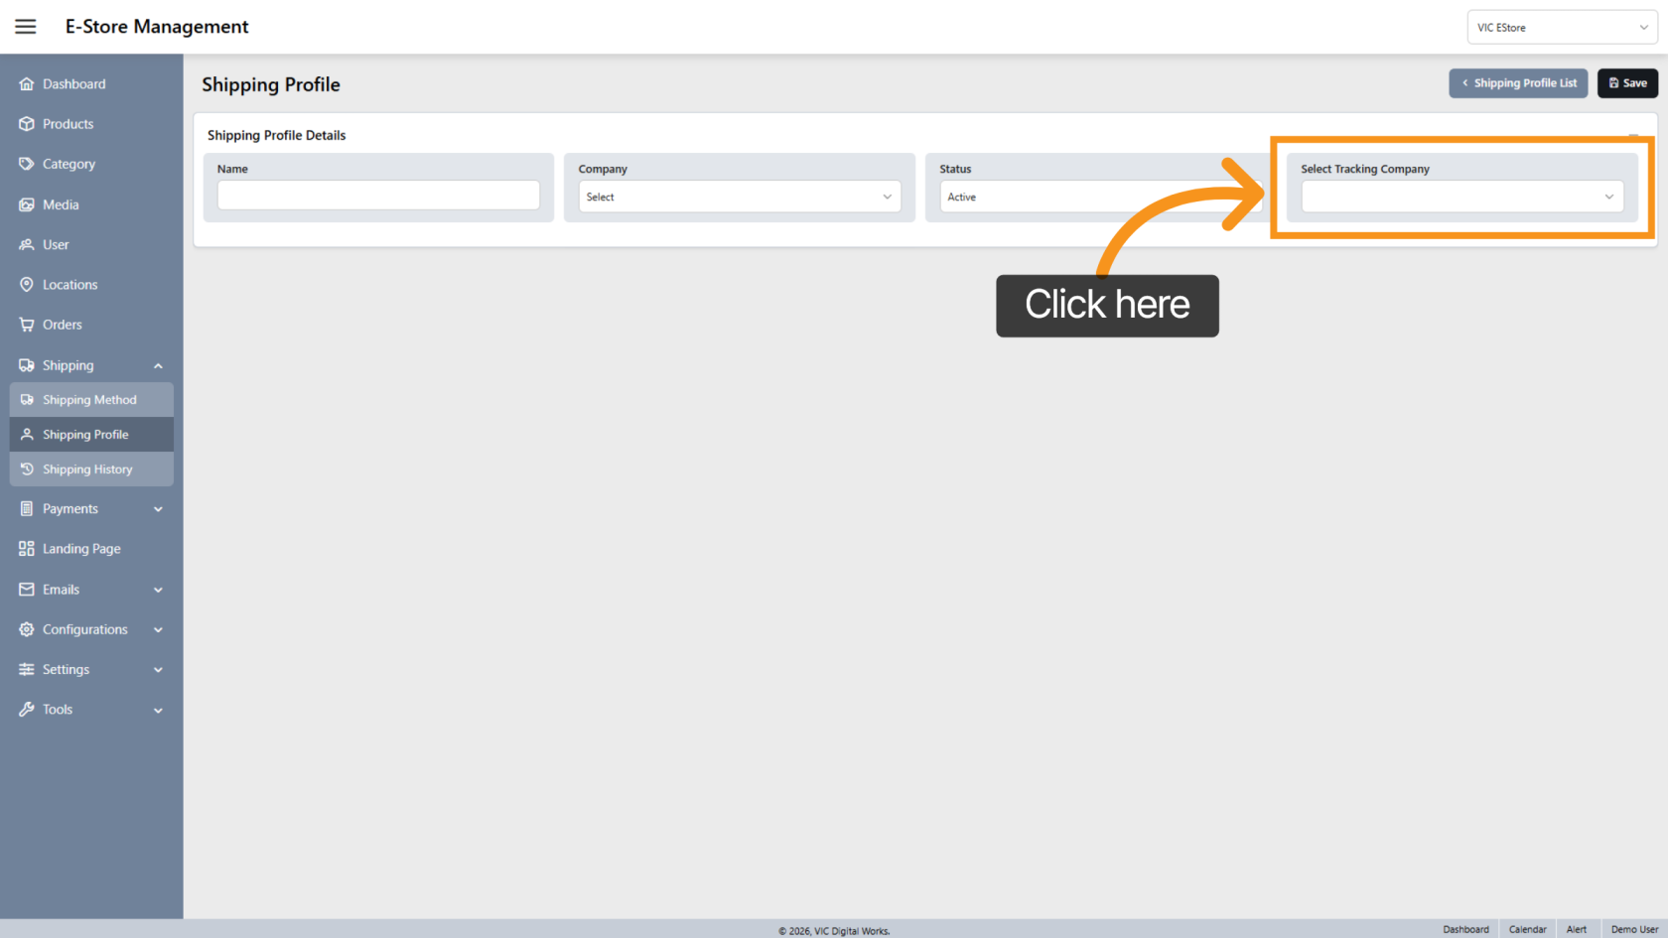This screenshot has width=1668, height=938.
Task: Click the Category tag icon
Action: [x=27, y=164]
